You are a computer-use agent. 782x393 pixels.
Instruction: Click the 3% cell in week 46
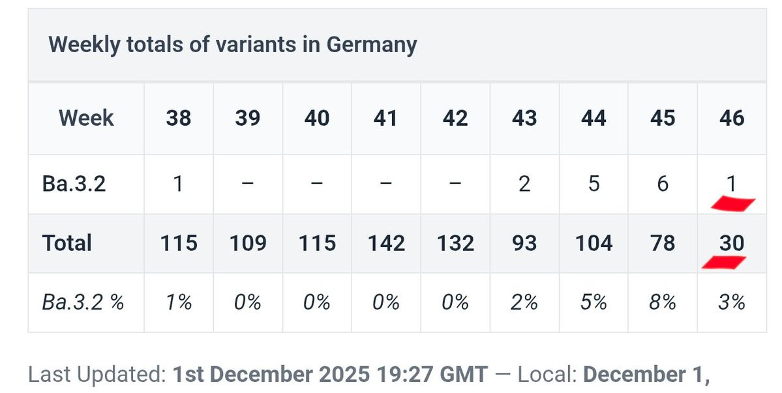click(732, 302)
